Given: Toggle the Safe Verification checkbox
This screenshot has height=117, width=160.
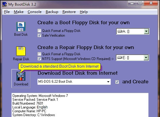Looking at the screenshot, I should coord(39,35).
